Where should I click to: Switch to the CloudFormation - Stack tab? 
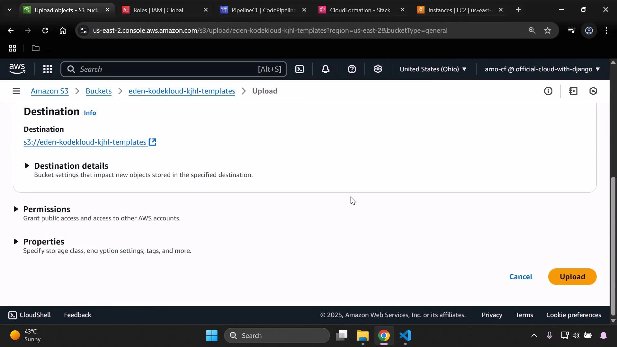360,10
